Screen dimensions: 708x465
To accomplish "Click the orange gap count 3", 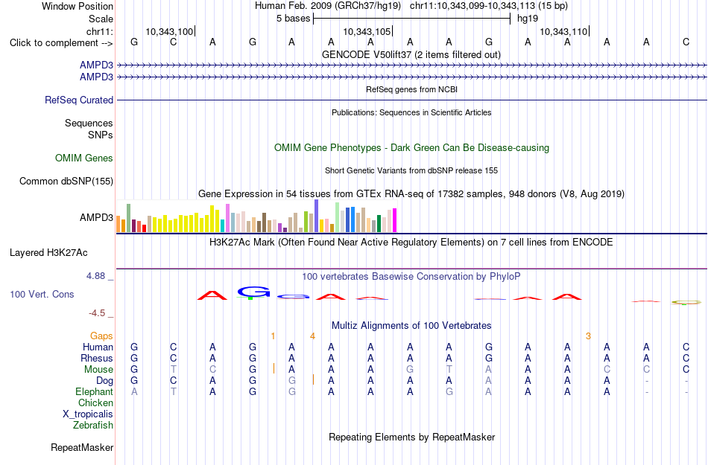I will point(588,336).
